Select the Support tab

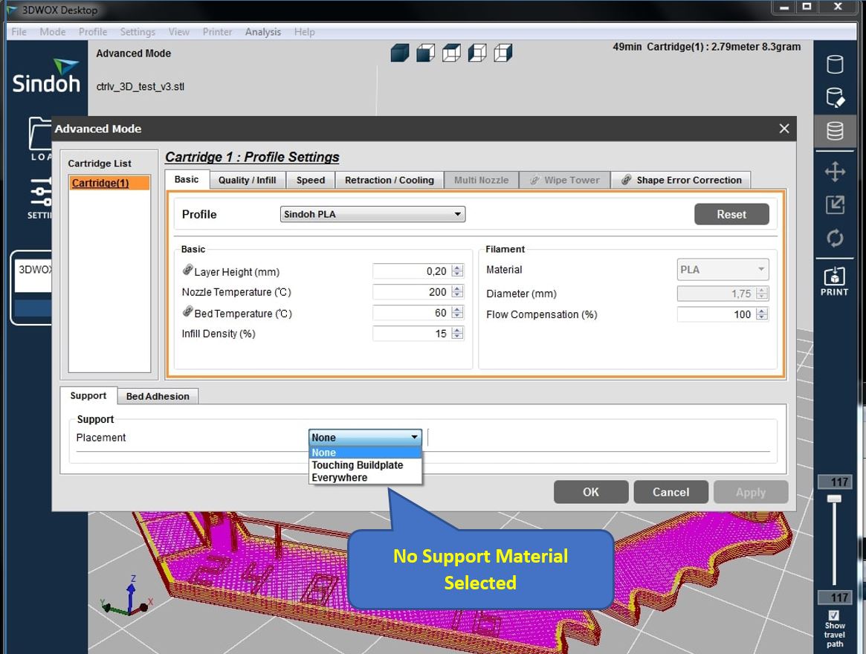pyautogui.click(x=88, y=395)
